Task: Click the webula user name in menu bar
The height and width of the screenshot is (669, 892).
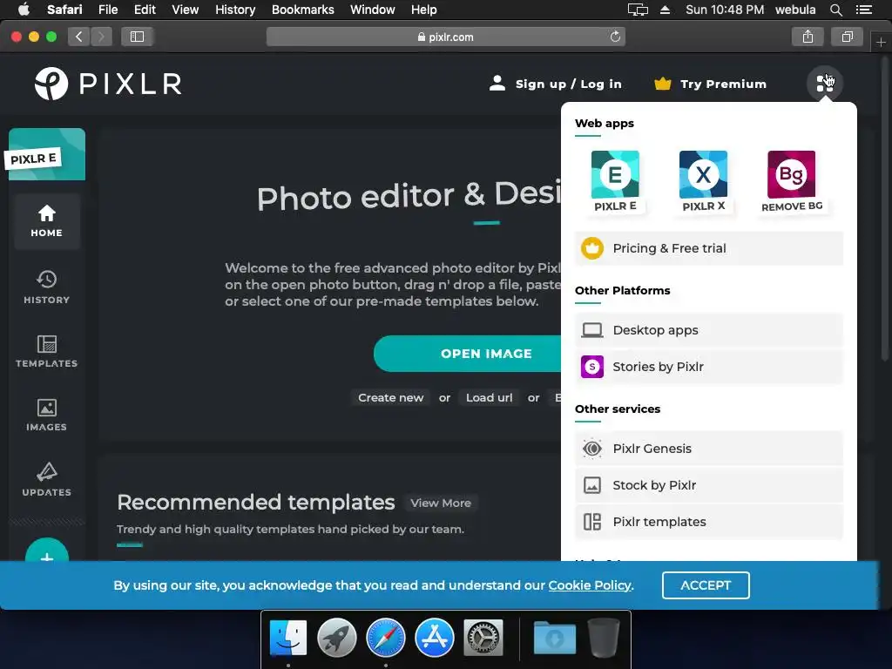Action: (795, 10)
